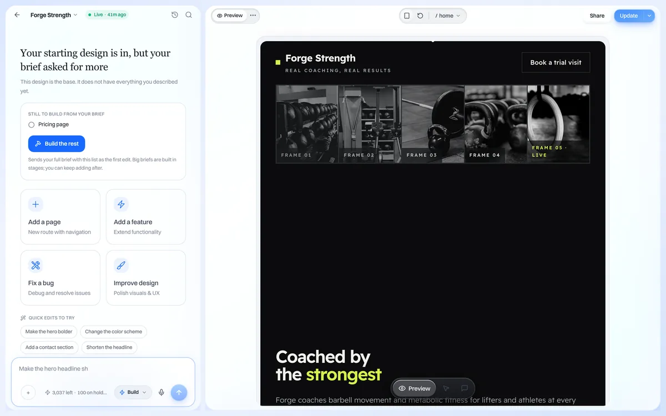Click the plus icon on Add a page card
Viewport: 666px width, 416px height.
coord(36,204)
